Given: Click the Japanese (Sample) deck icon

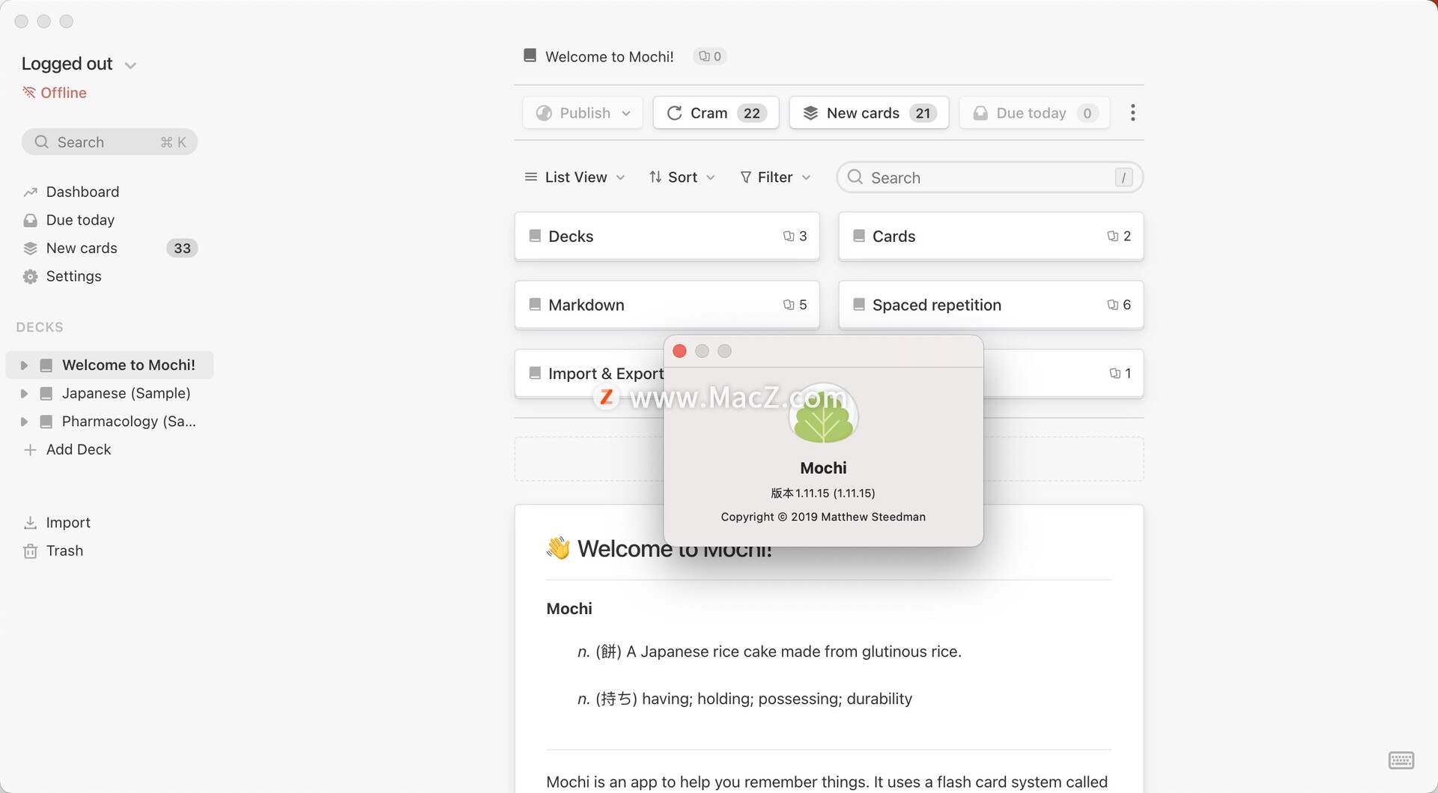Looking at the screenshot, I should tap(46, 394).
